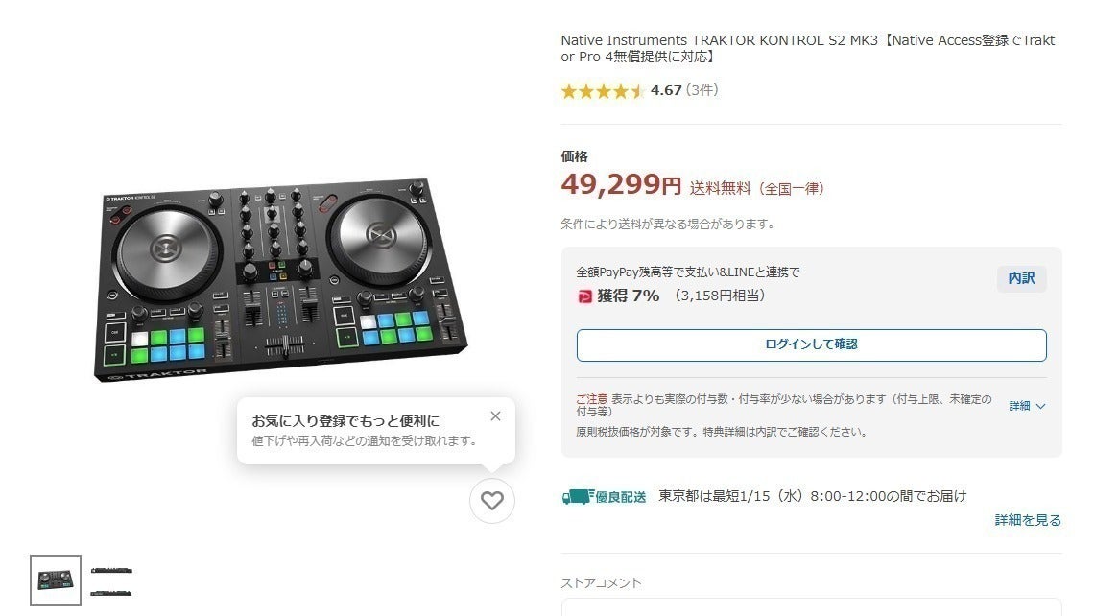The image size is (1095, 616).
Task: Click the 4.67 rating score
Action: point(666,91)
